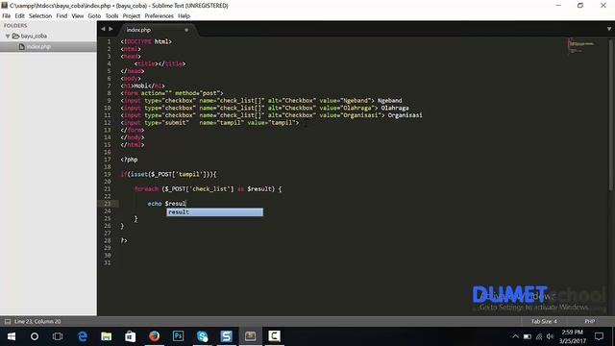Viewport: 615px width, 346px height.
Task: Open File Explorer from taskbar
Action: 107,336
